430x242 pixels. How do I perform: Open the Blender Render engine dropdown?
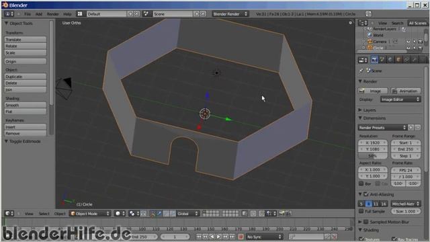230,13
